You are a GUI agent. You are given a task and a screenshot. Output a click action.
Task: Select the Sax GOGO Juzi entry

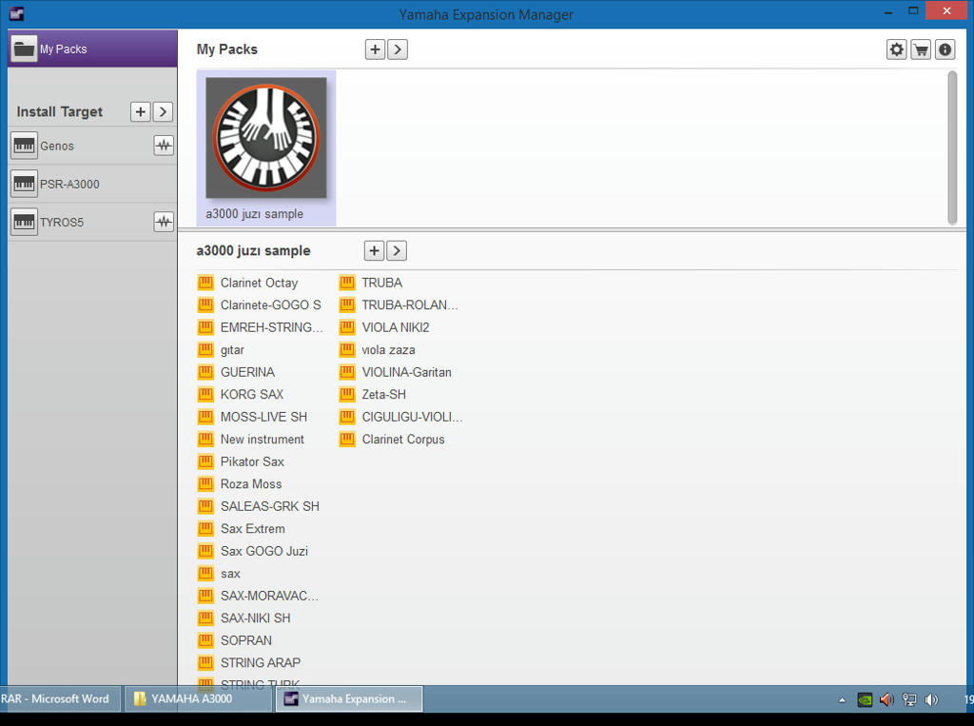pyautogui.click(x=253, y=551)
